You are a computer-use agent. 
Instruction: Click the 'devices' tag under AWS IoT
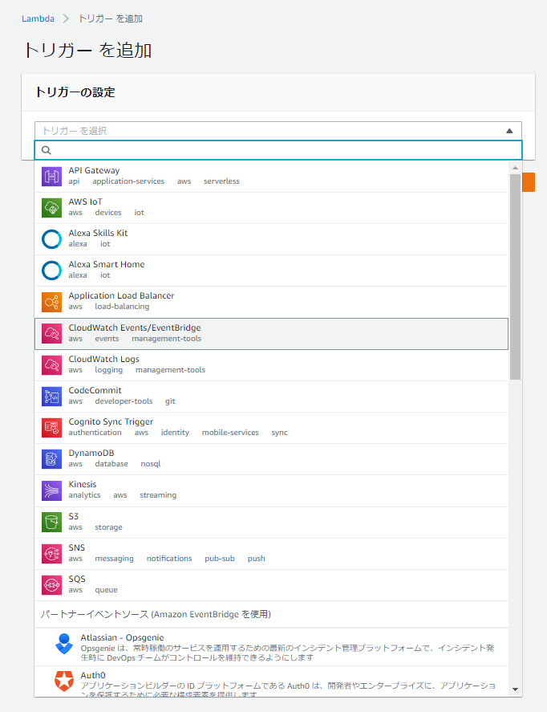(x=108, y=213)
